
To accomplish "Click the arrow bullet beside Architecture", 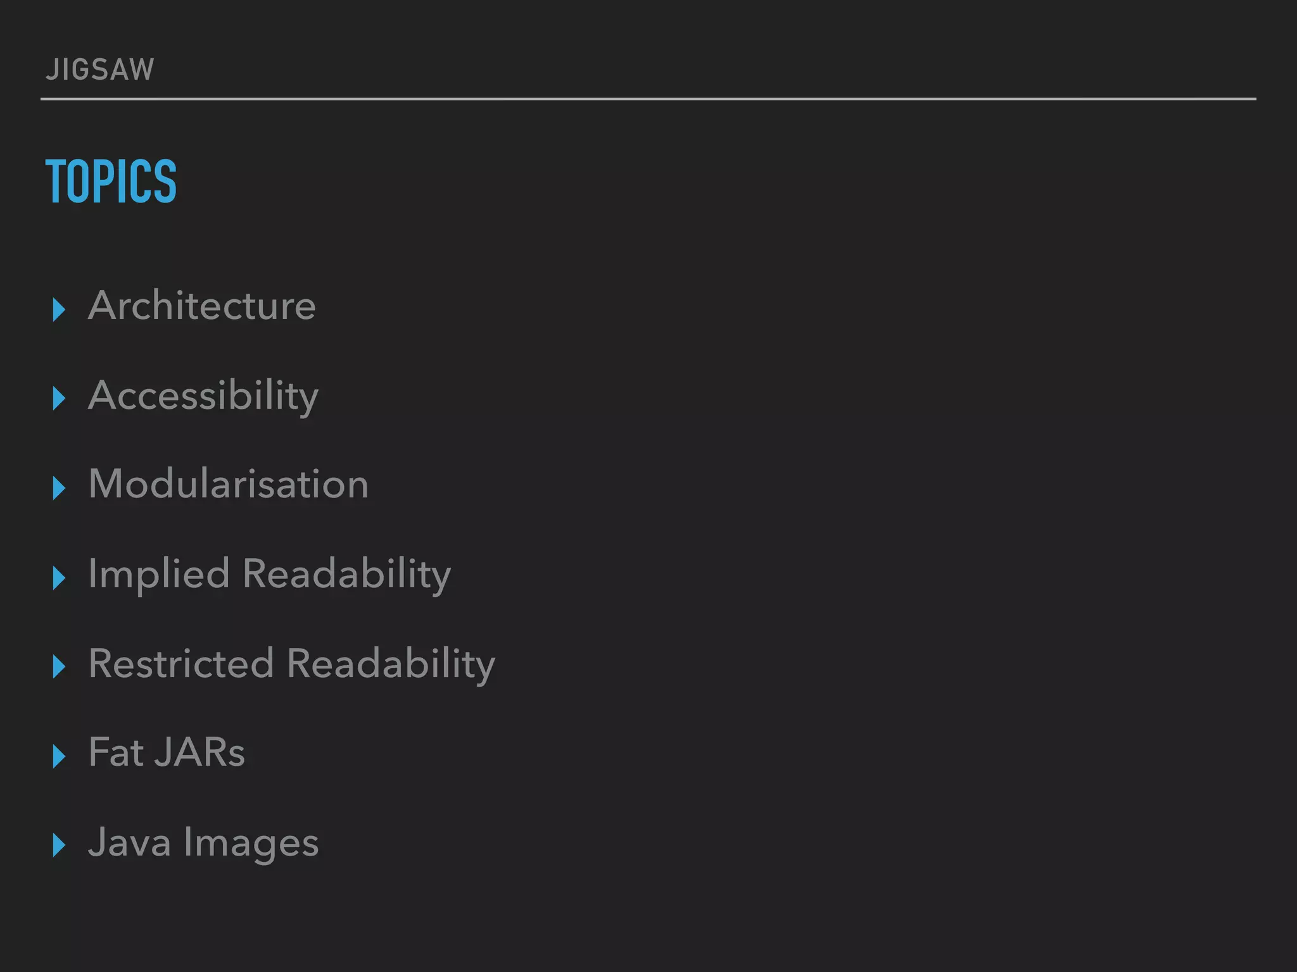I will point(59,309).
